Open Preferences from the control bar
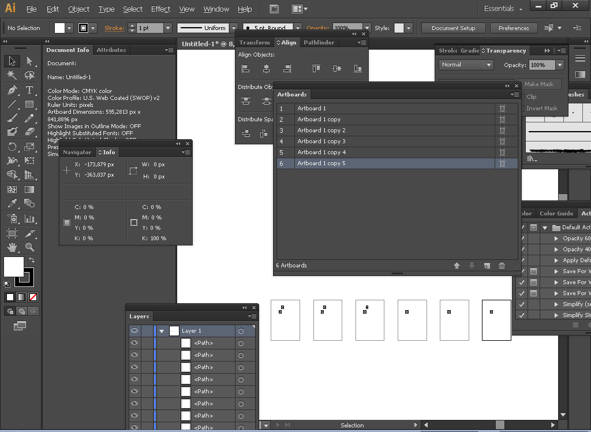591x432 pixels. click(x=513, y=28)
